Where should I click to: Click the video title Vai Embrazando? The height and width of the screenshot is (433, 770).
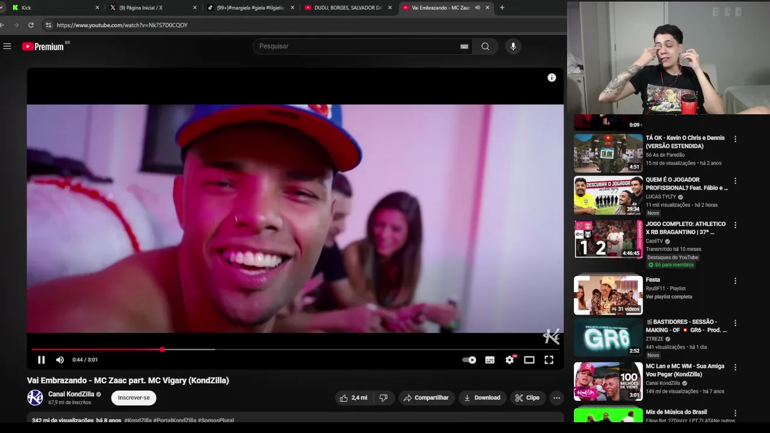tap(128, 381)
